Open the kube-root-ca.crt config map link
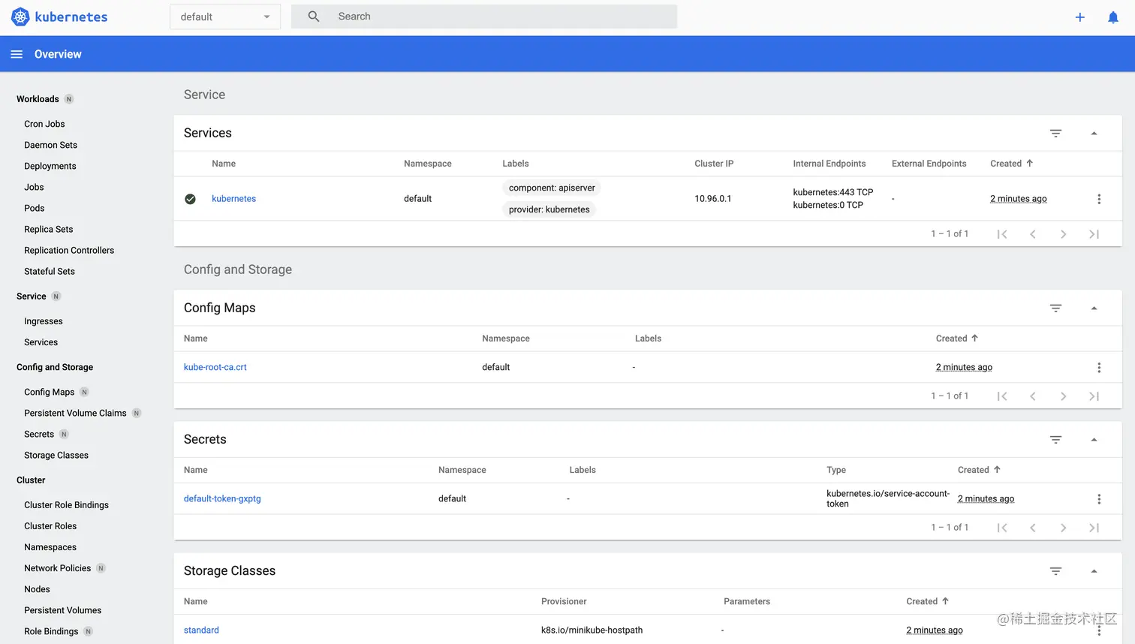The height and width of the screenshot is (644, 1135). click(x=215, y=367)
